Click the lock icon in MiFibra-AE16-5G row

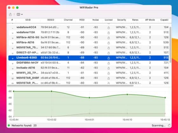pyautogui.click(x=108, y=38)
